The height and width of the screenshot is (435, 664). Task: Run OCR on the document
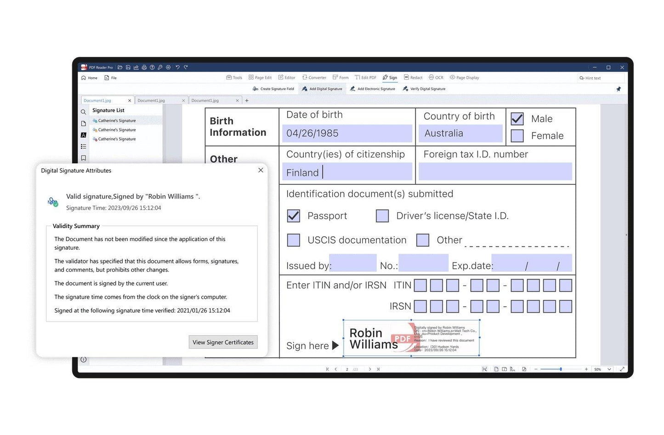(x=436, y=77)
